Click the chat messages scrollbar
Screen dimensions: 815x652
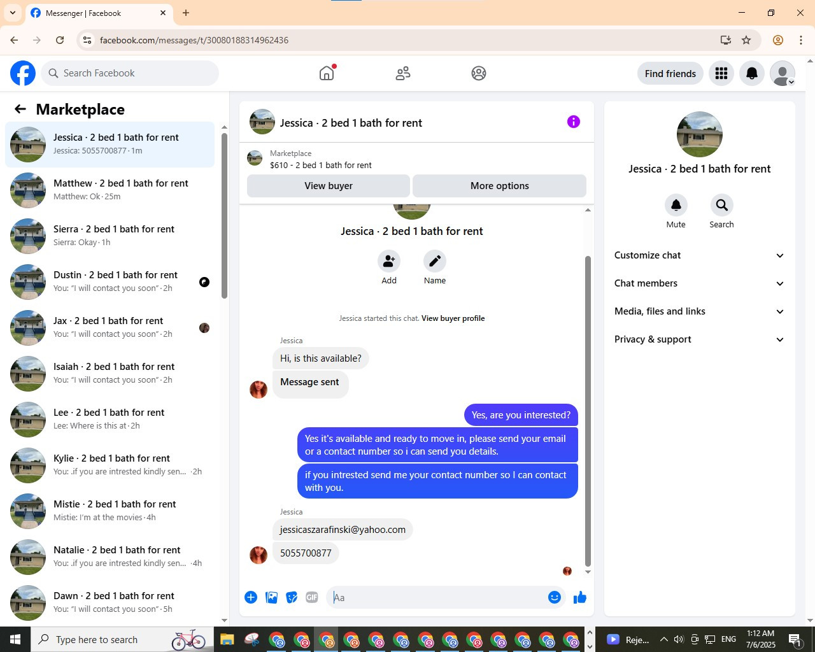[588, 411]
